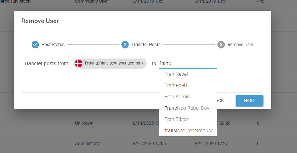Click the Post Status checkmark step icon
Screen dimensions: 297x153
coord(35,45)
